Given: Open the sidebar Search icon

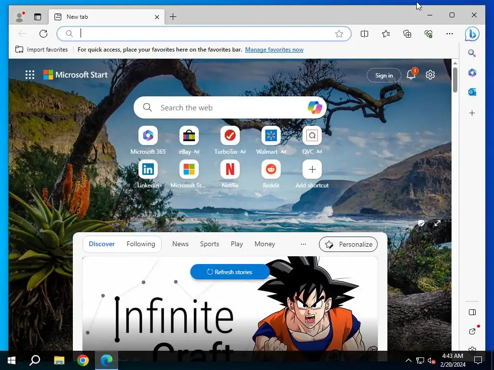Looking at the screenshot, I should pos(472,53).
